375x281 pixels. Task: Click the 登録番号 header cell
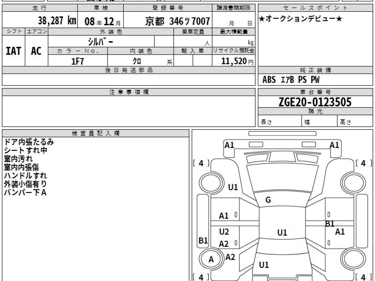click(168, 8)
